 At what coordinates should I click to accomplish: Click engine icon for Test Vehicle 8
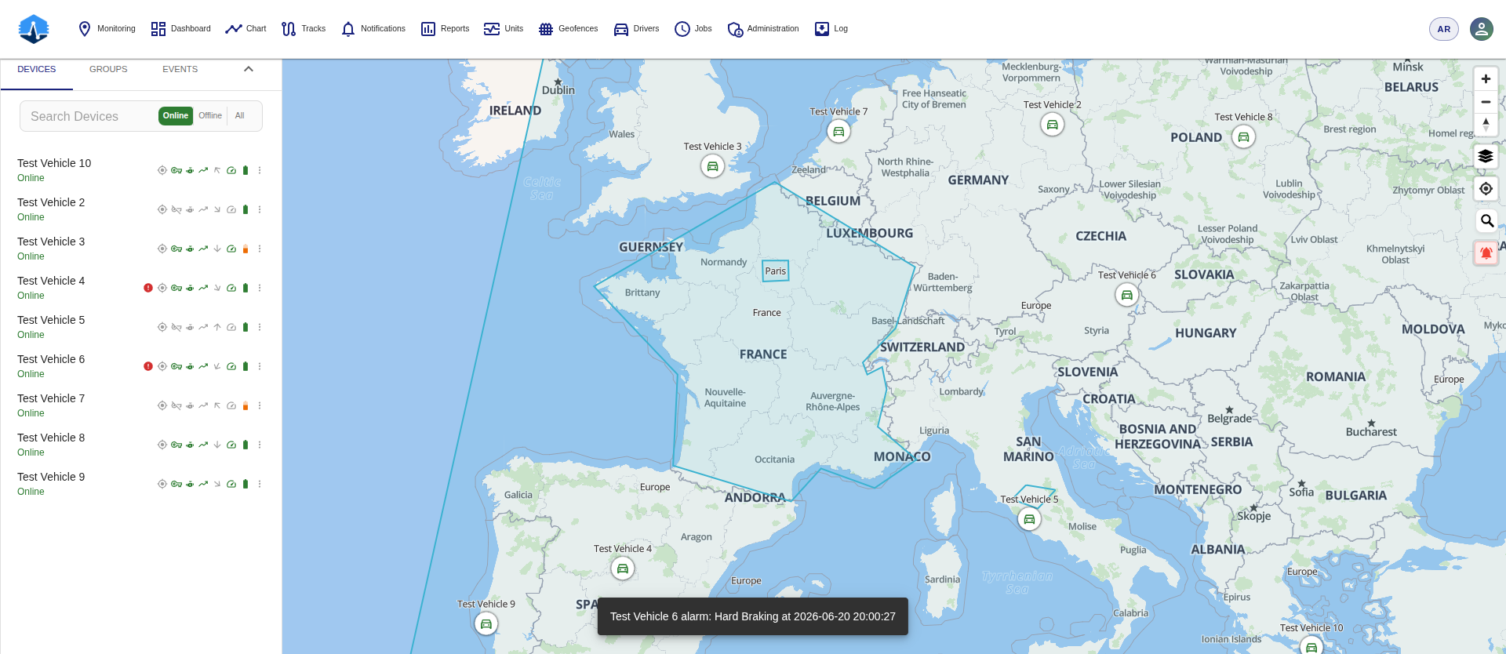click(190, 445)
